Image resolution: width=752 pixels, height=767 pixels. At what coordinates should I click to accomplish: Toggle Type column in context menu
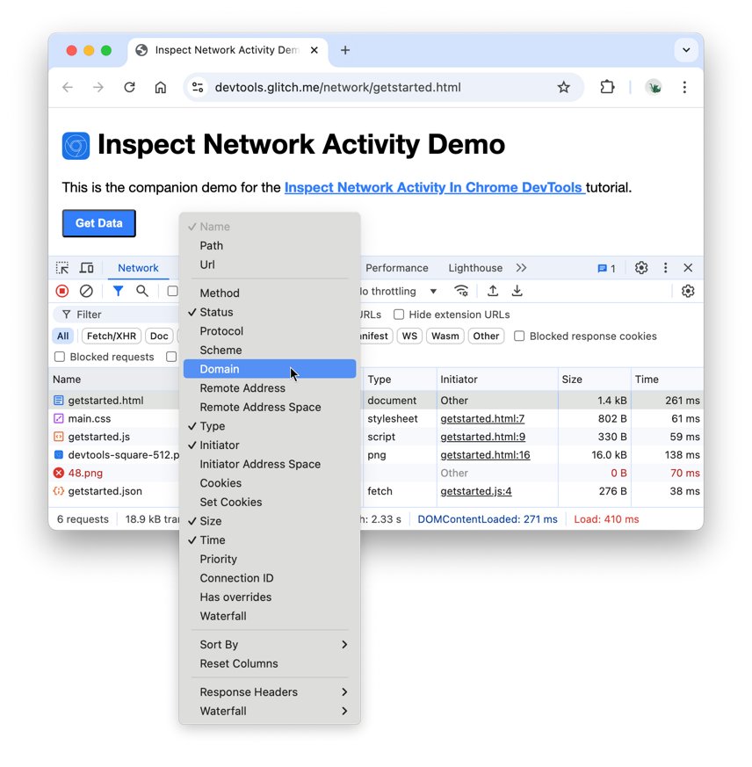(x=270, y=426)
